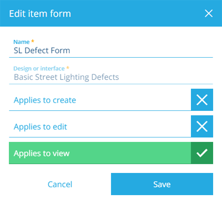Screen dimensions: 222x204
Task: Click the Edit item form title text
Action: 40,14
